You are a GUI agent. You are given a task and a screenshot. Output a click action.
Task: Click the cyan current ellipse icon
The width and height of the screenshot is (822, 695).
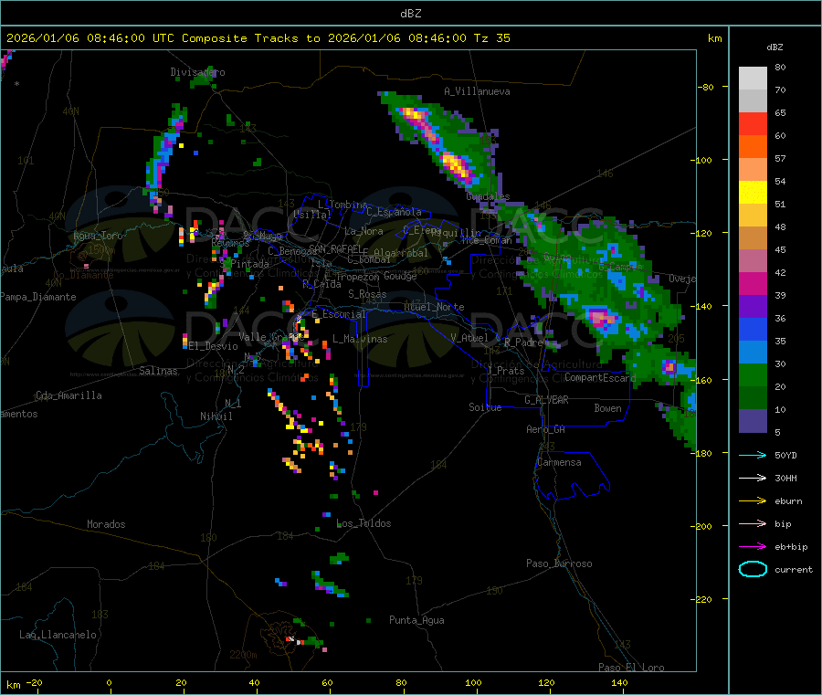pyautogui.click(x=753, y=569)
